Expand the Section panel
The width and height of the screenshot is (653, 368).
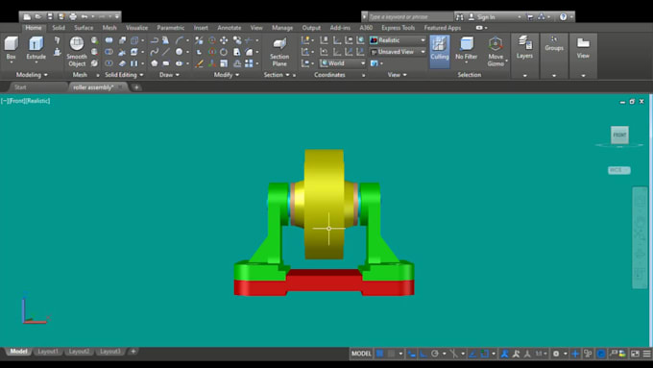[x=277, y=75]
